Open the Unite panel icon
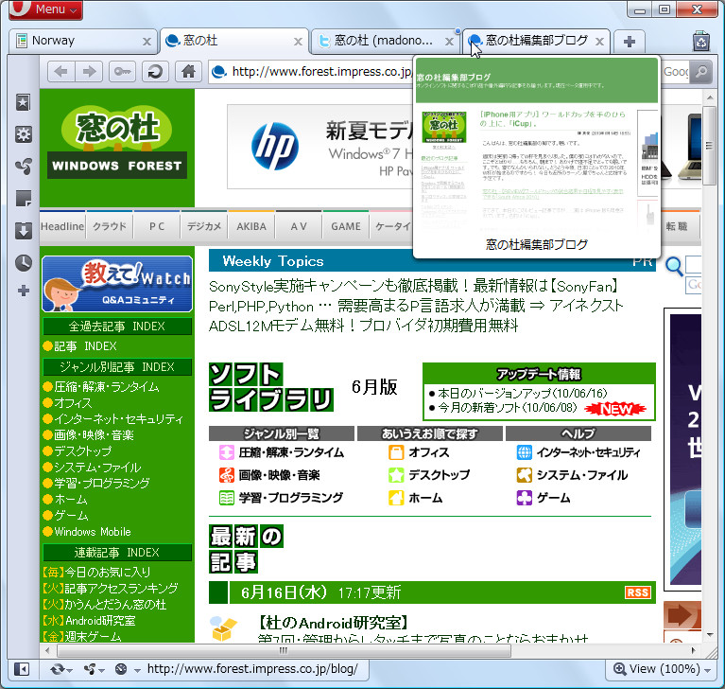Screen dimensions: 725x689 pos(23,167)
